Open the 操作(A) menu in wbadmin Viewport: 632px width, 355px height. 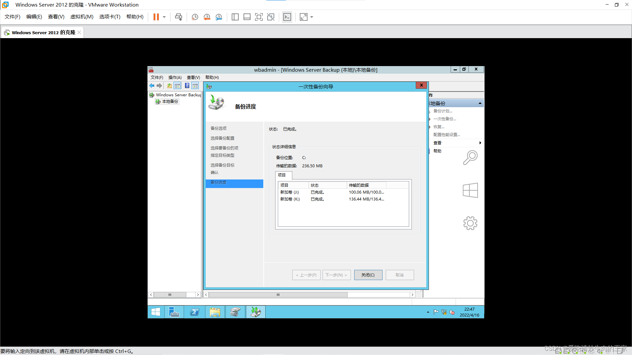175,78
